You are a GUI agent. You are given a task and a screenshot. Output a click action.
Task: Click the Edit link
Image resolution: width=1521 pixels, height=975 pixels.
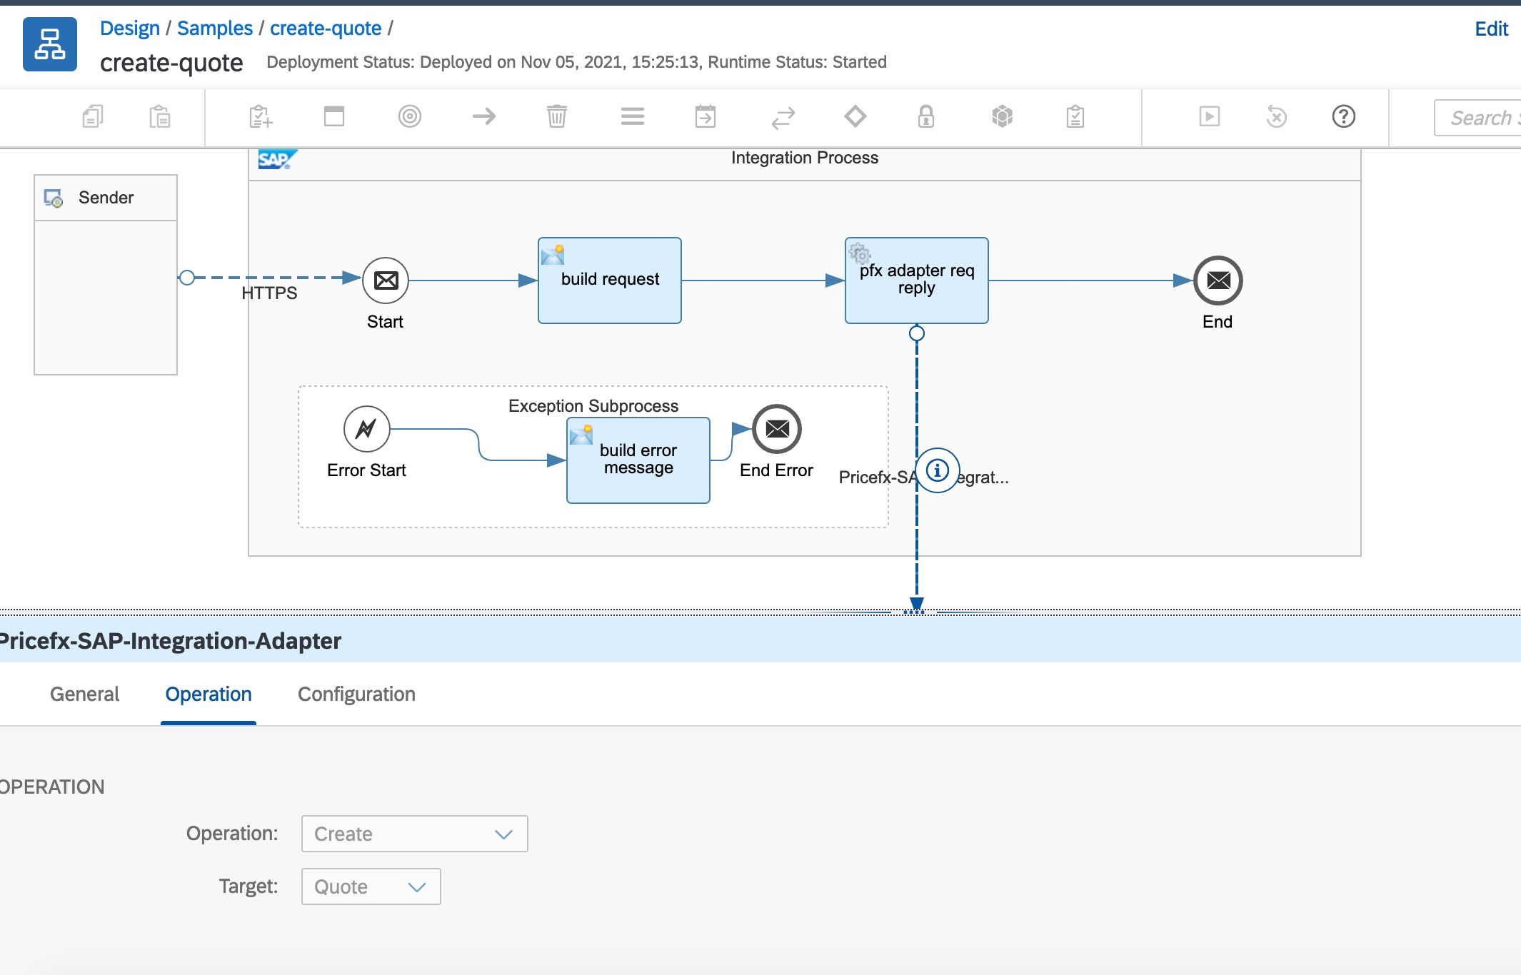[1491, 29]
